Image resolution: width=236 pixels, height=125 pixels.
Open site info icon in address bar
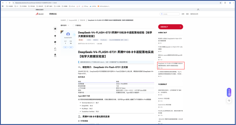pyautogui.click(x=14, y=3)
